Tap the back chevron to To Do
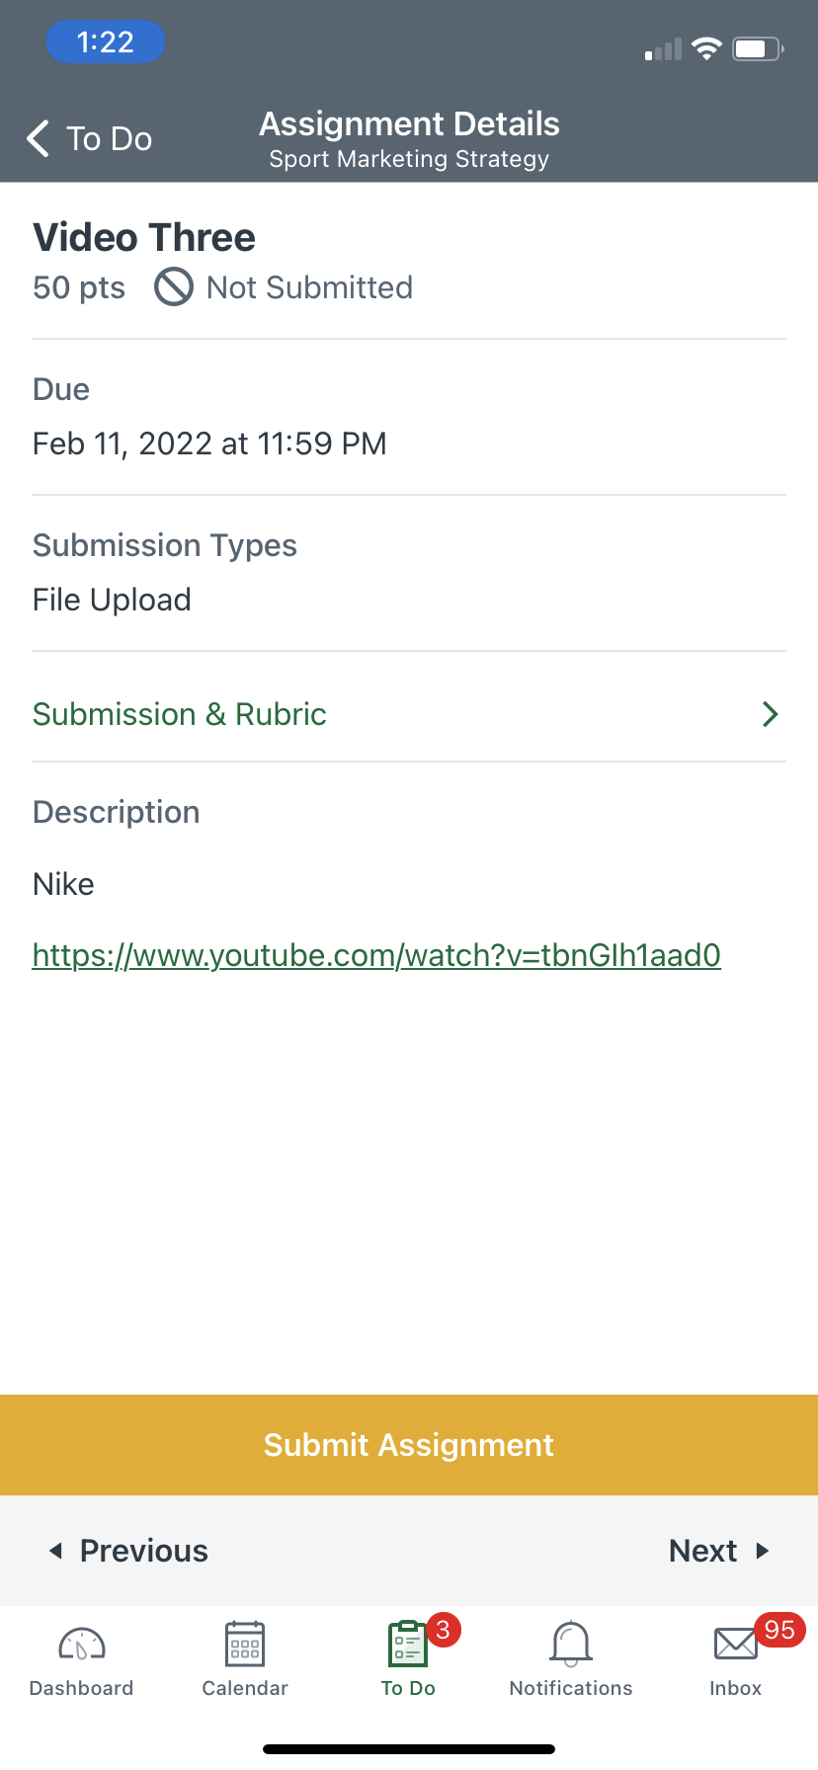Image resolution: width=818 pixels, height=1770 pixels. 39,139
